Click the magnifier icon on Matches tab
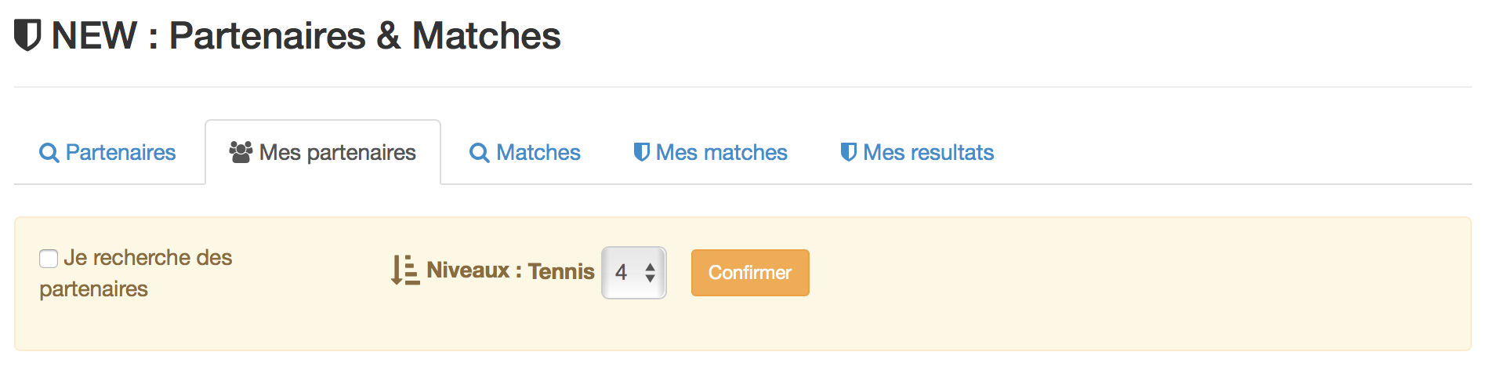 [x=479, y=153]
